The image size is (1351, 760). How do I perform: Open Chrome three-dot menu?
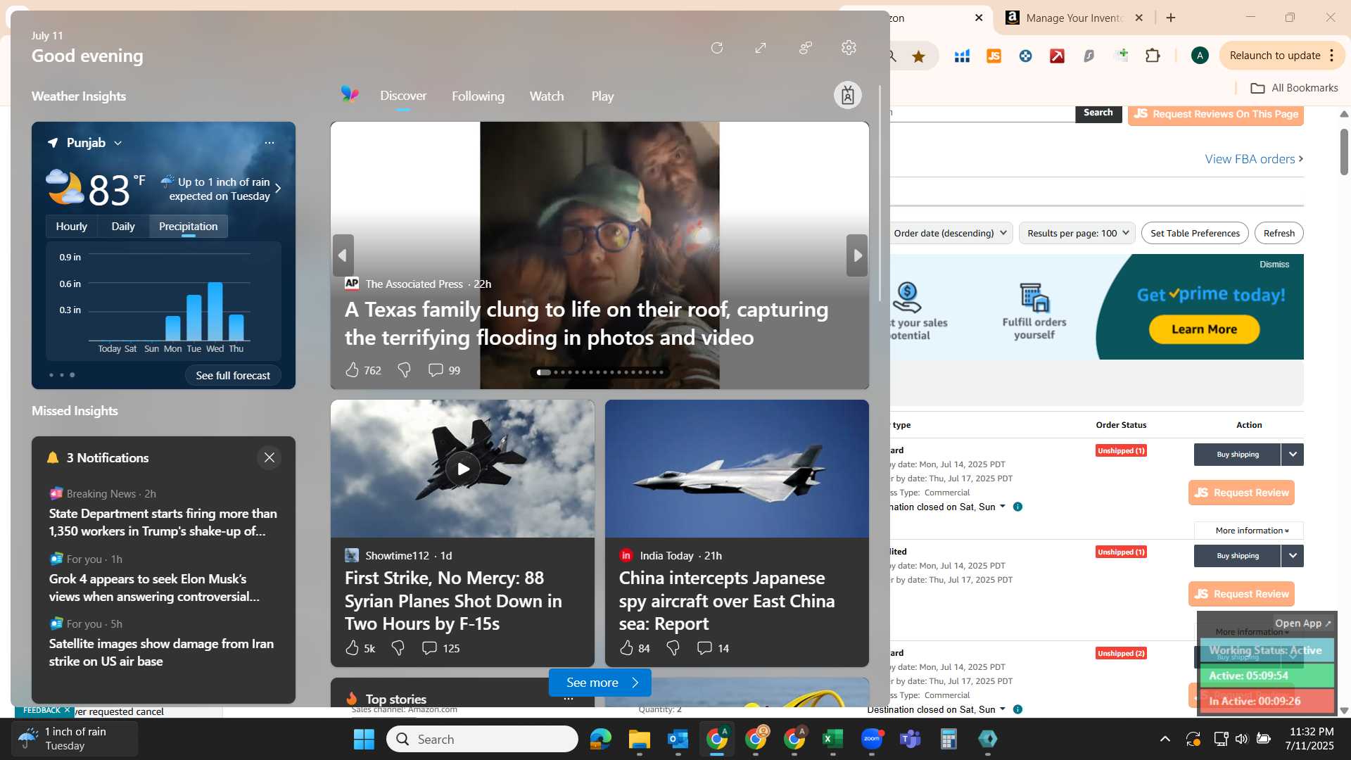click(1332, 56)
